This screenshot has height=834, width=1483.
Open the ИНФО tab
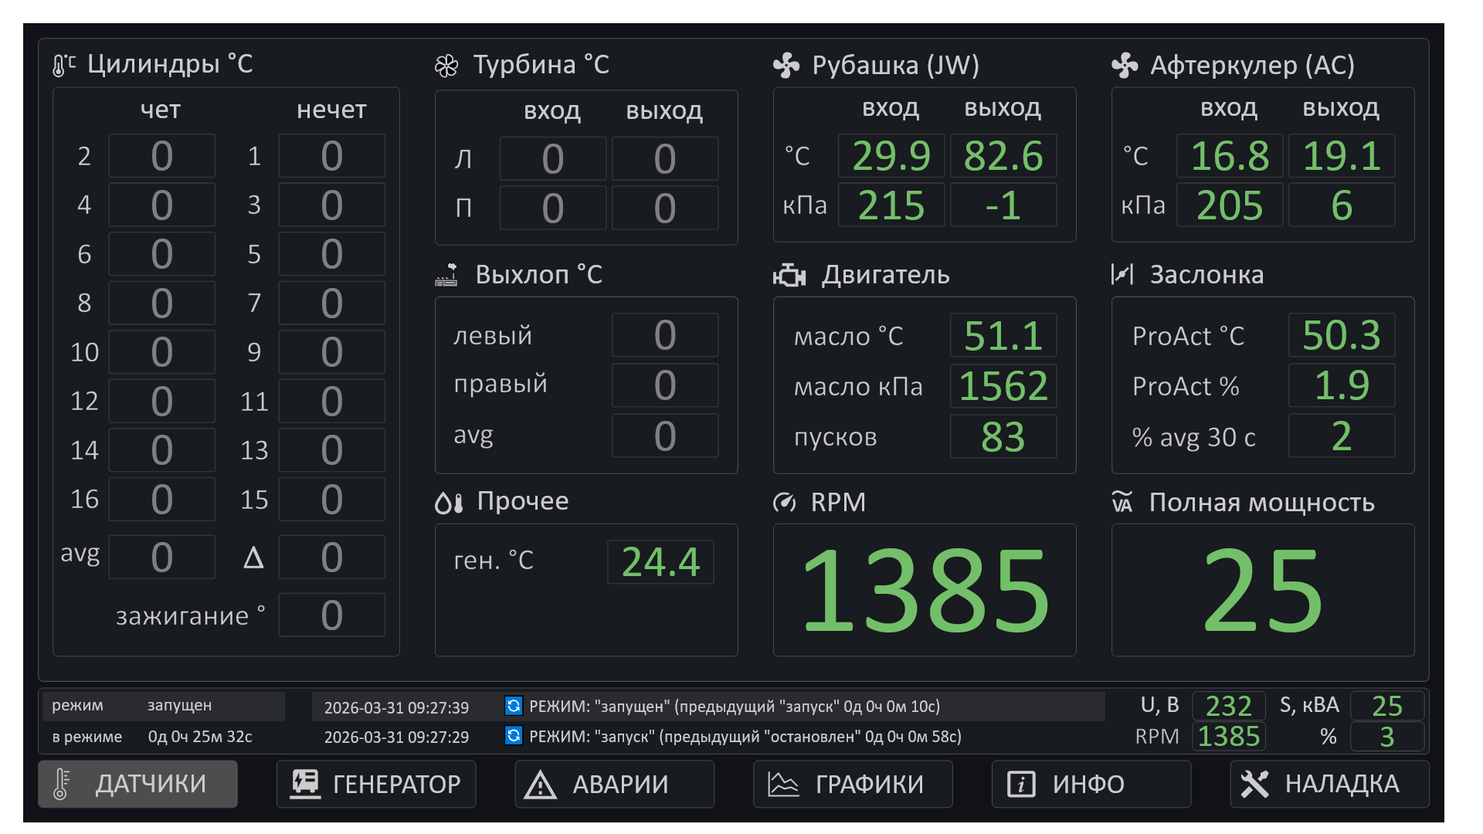point(1091,784)
